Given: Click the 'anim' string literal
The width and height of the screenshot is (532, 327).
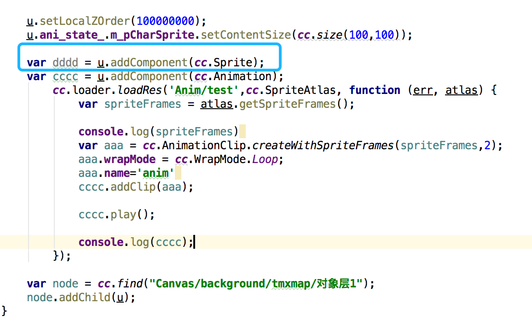Looking at the screenshot, I should pyautogui.click(x=156, y=173).
